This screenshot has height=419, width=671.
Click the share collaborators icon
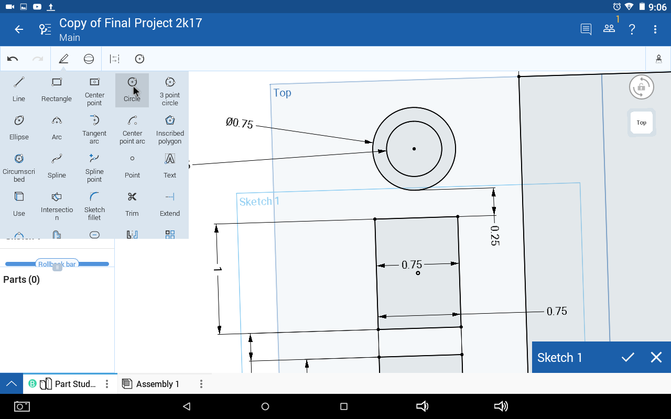click(609, 29)
